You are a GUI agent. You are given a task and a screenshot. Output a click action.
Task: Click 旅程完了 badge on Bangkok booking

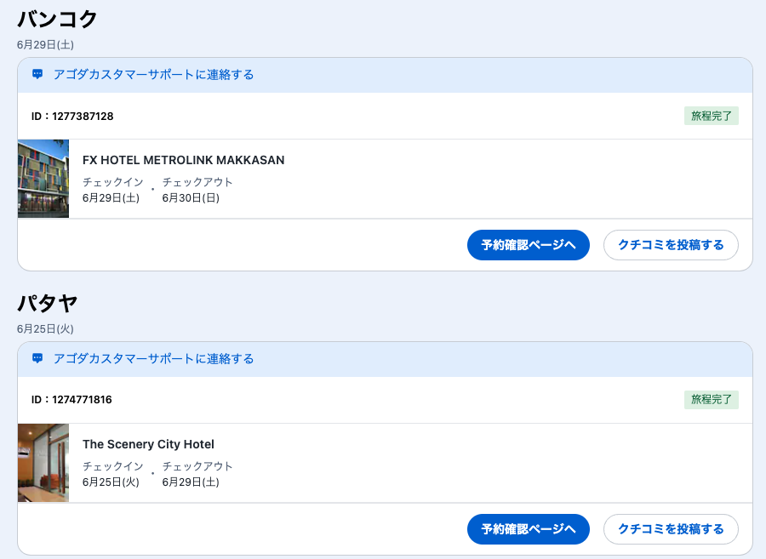(711, 116)
